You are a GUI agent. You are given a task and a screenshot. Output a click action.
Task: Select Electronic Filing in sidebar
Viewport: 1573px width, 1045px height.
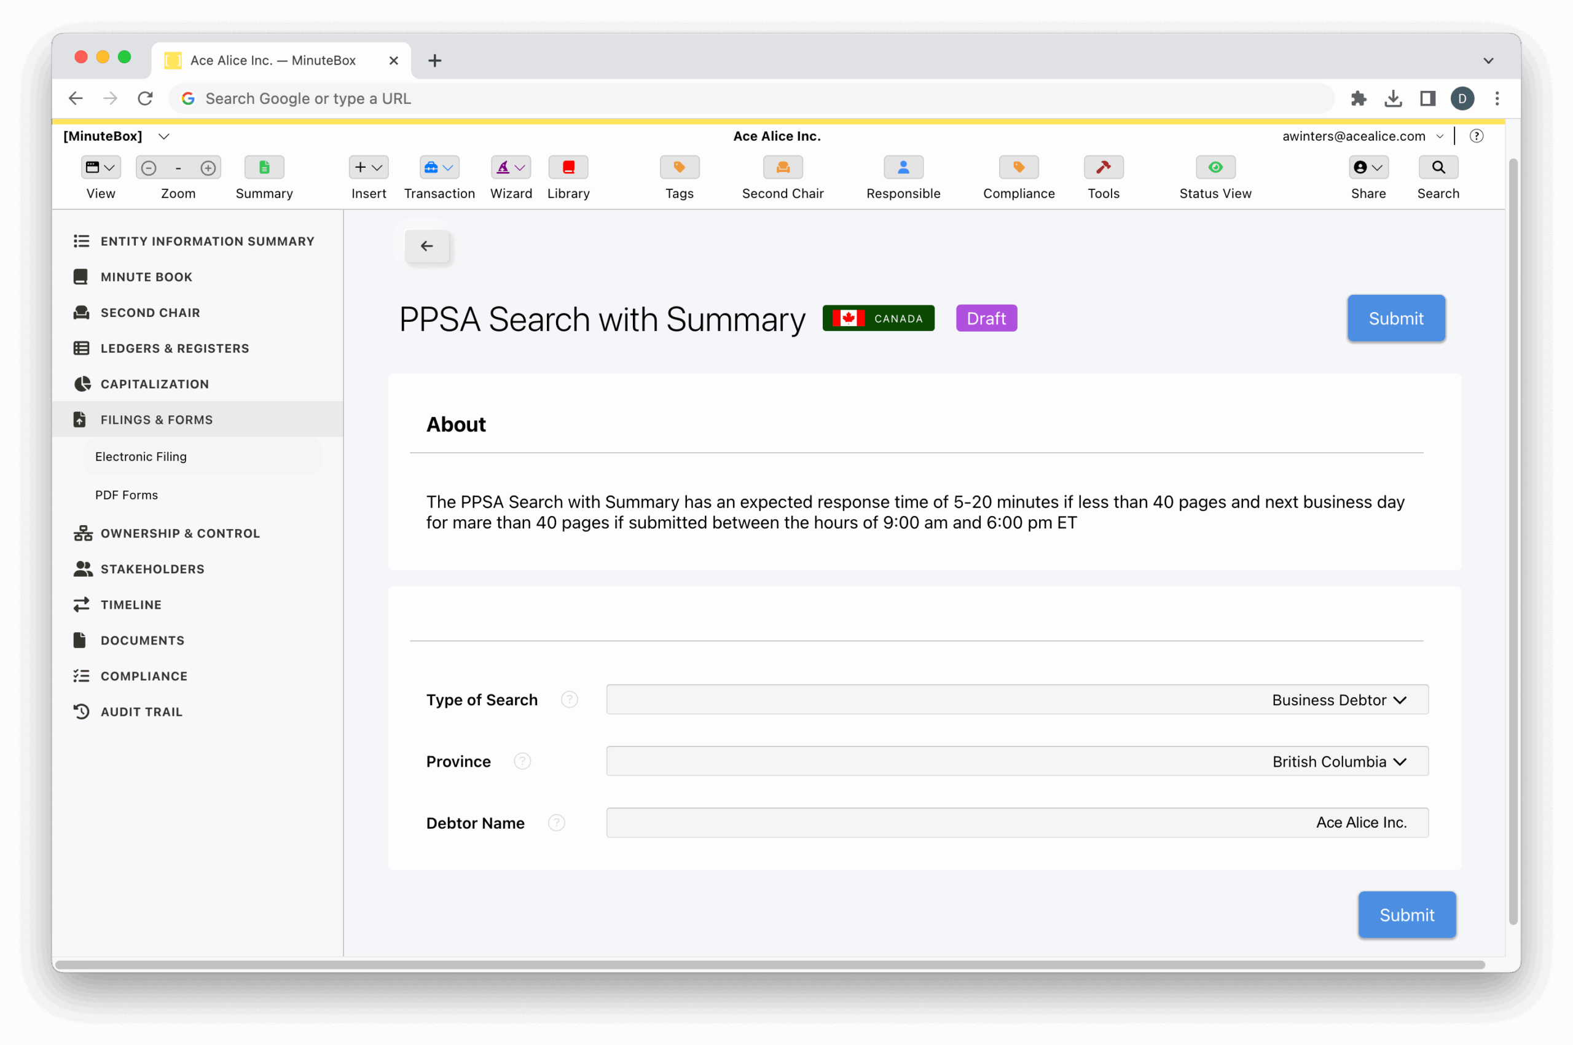pyautogui.click(x=141, y=456)
